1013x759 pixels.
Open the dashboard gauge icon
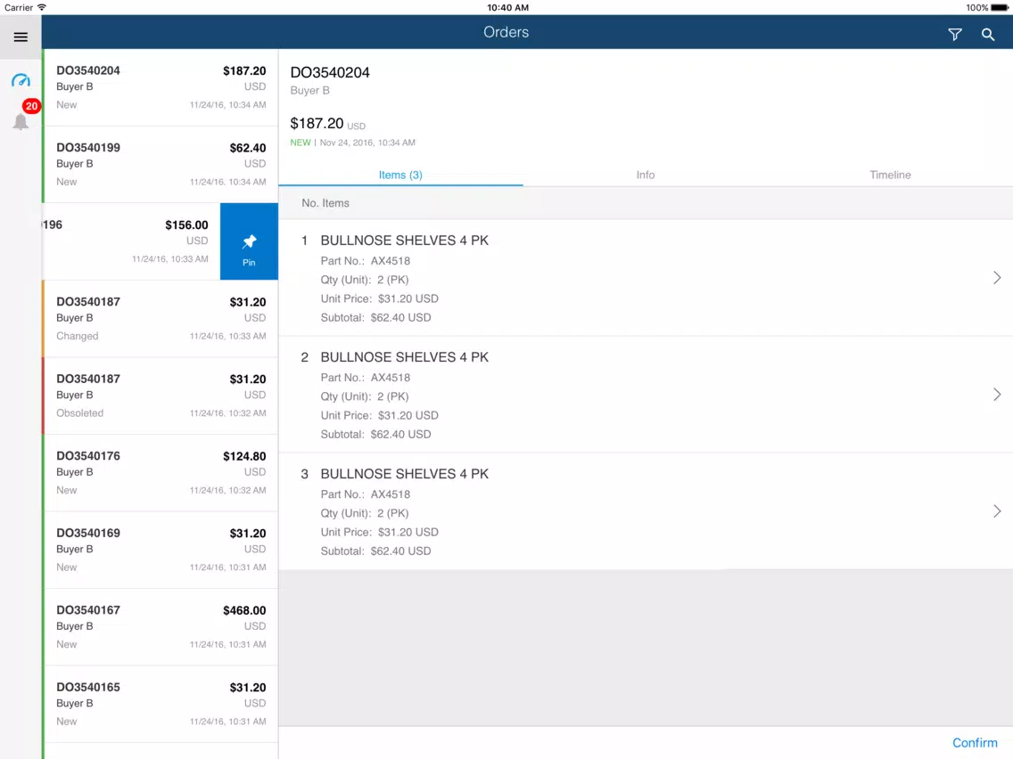21,80
